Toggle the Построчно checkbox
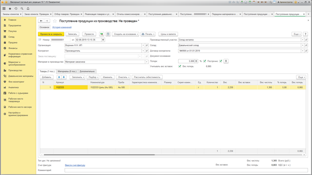The height and width of the screenshot is (175, 312). 221,61
